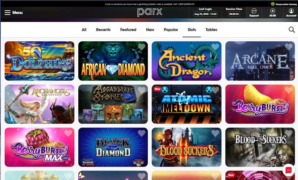
Task: Launch the 50 Dolphins game tile
Action: tap(39, 61)
